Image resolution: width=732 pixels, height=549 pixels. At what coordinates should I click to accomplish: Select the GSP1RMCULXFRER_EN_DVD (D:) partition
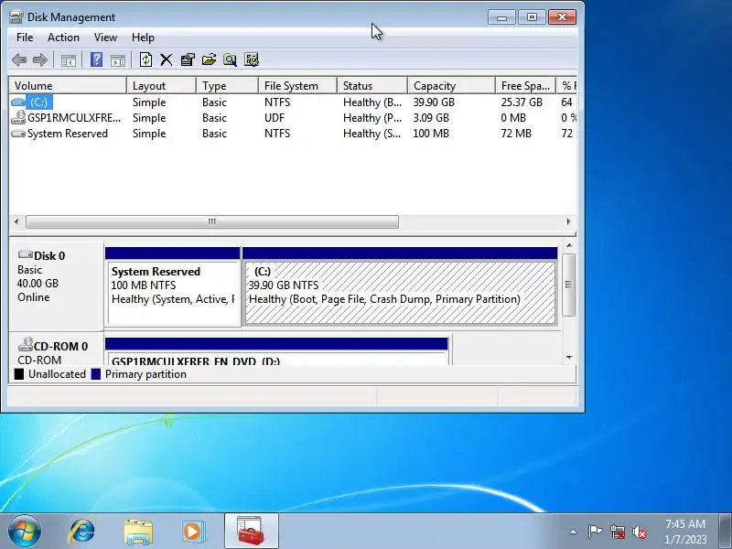pos(276,351)
